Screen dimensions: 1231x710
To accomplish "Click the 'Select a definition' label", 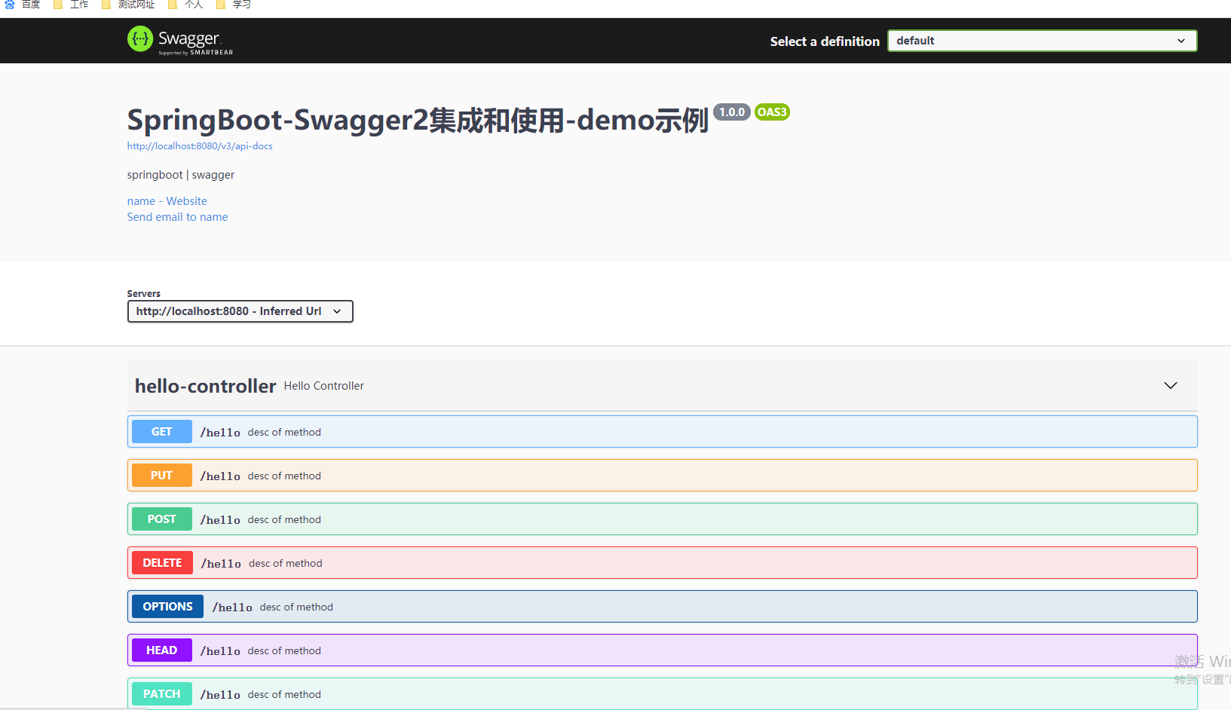I will click(825, 41).
